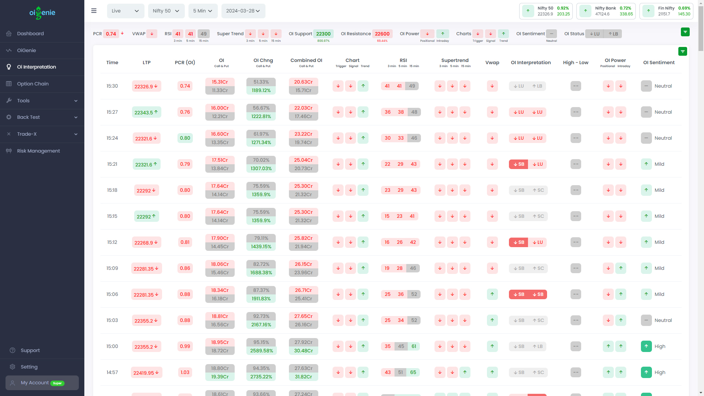Click the Setting gear icon
Screen dimensions: 704x396
pyautogui.click(x=12, y=367)
